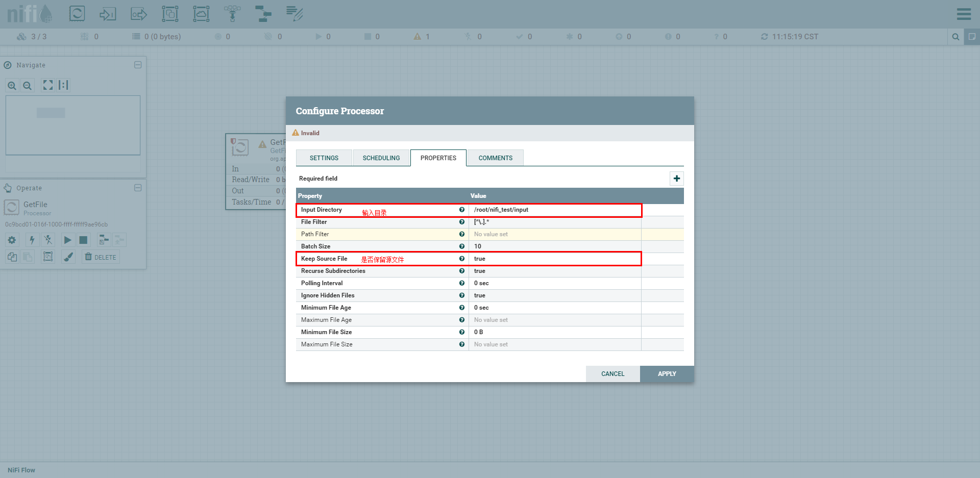
Task: Click the Invalid warning status text
Action: pyautogui.click(x=310, y=133)
